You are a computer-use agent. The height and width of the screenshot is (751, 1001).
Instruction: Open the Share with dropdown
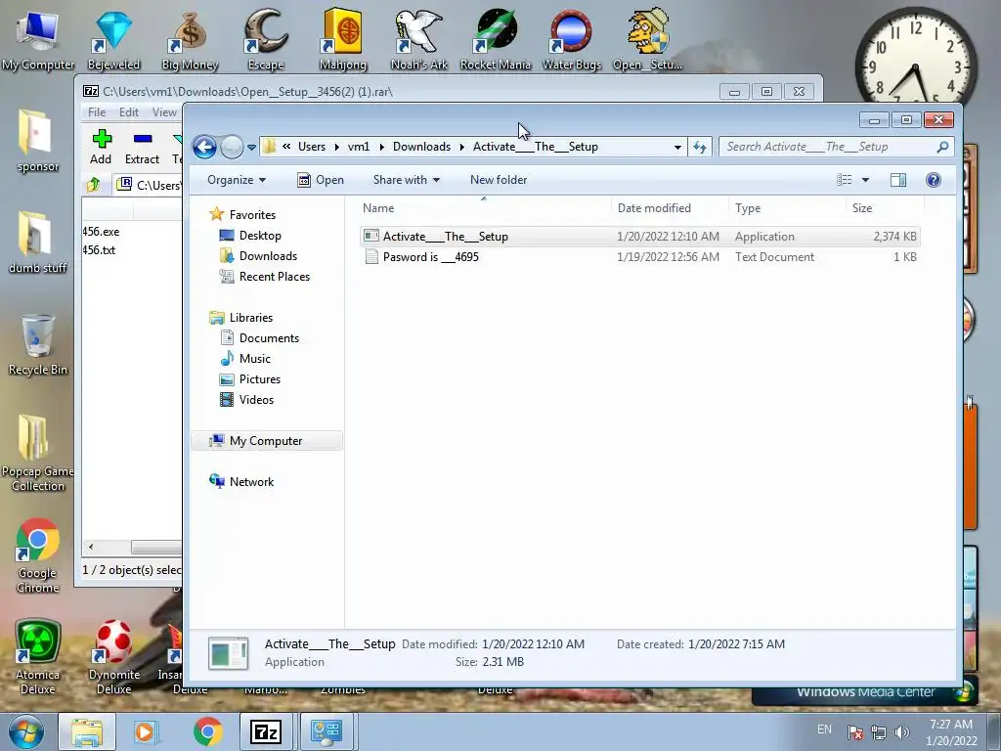coord(407,180)
